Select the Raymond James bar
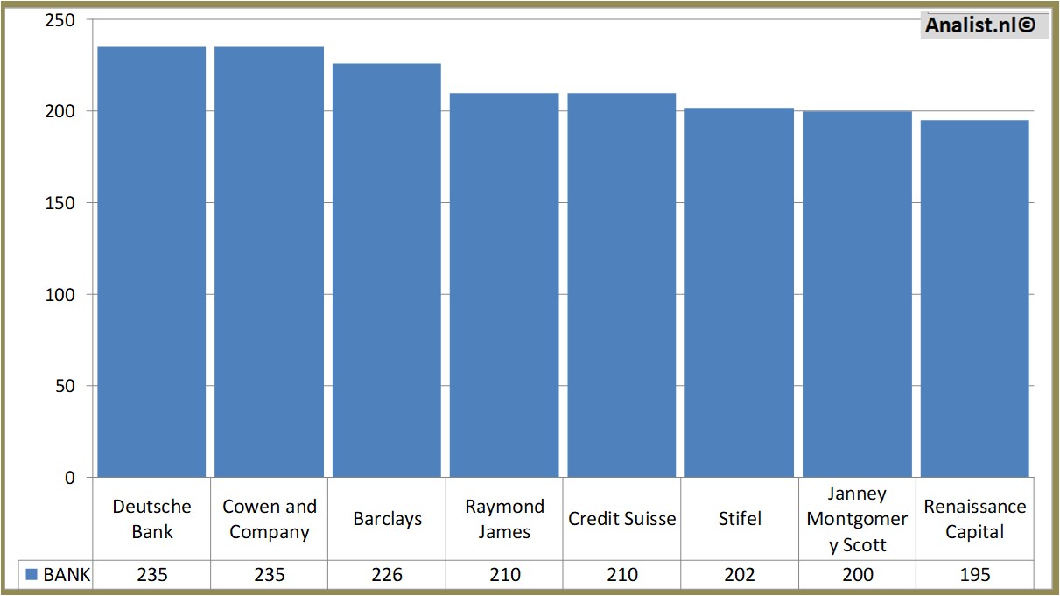The image size is (1060, 596). [x=504, y=284]
